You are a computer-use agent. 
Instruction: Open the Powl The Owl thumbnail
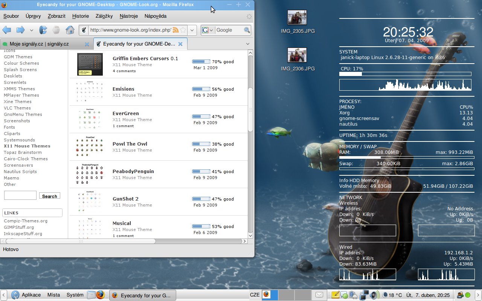coord(90,147)
